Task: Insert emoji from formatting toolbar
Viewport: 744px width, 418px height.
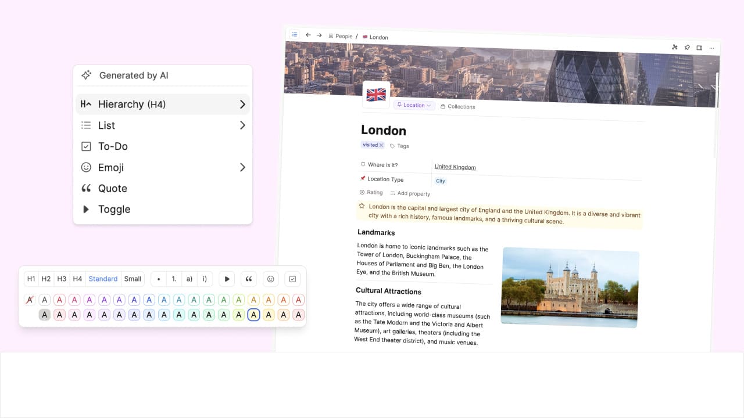Action: pos(270,279)
